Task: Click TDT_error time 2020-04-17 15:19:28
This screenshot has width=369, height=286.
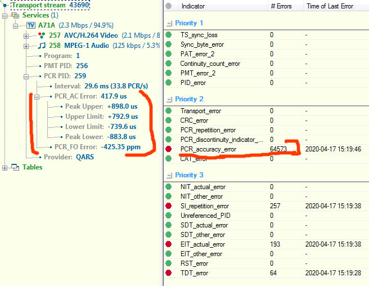Action: (x=333, y=273)
